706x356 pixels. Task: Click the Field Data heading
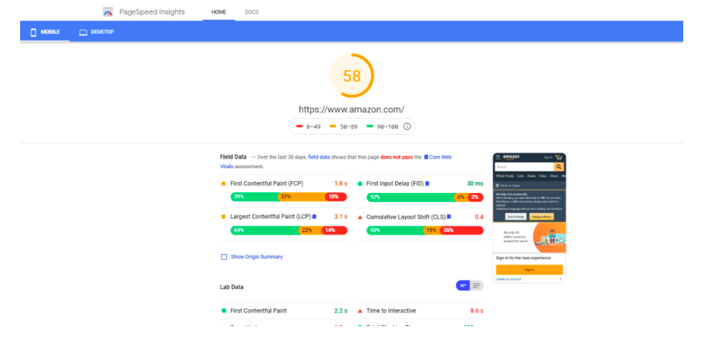233,157
